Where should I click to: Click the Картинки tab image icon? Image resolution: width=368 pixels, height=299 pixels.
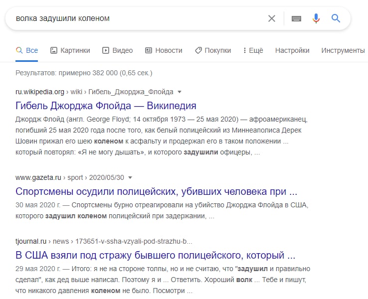point(54,50)
